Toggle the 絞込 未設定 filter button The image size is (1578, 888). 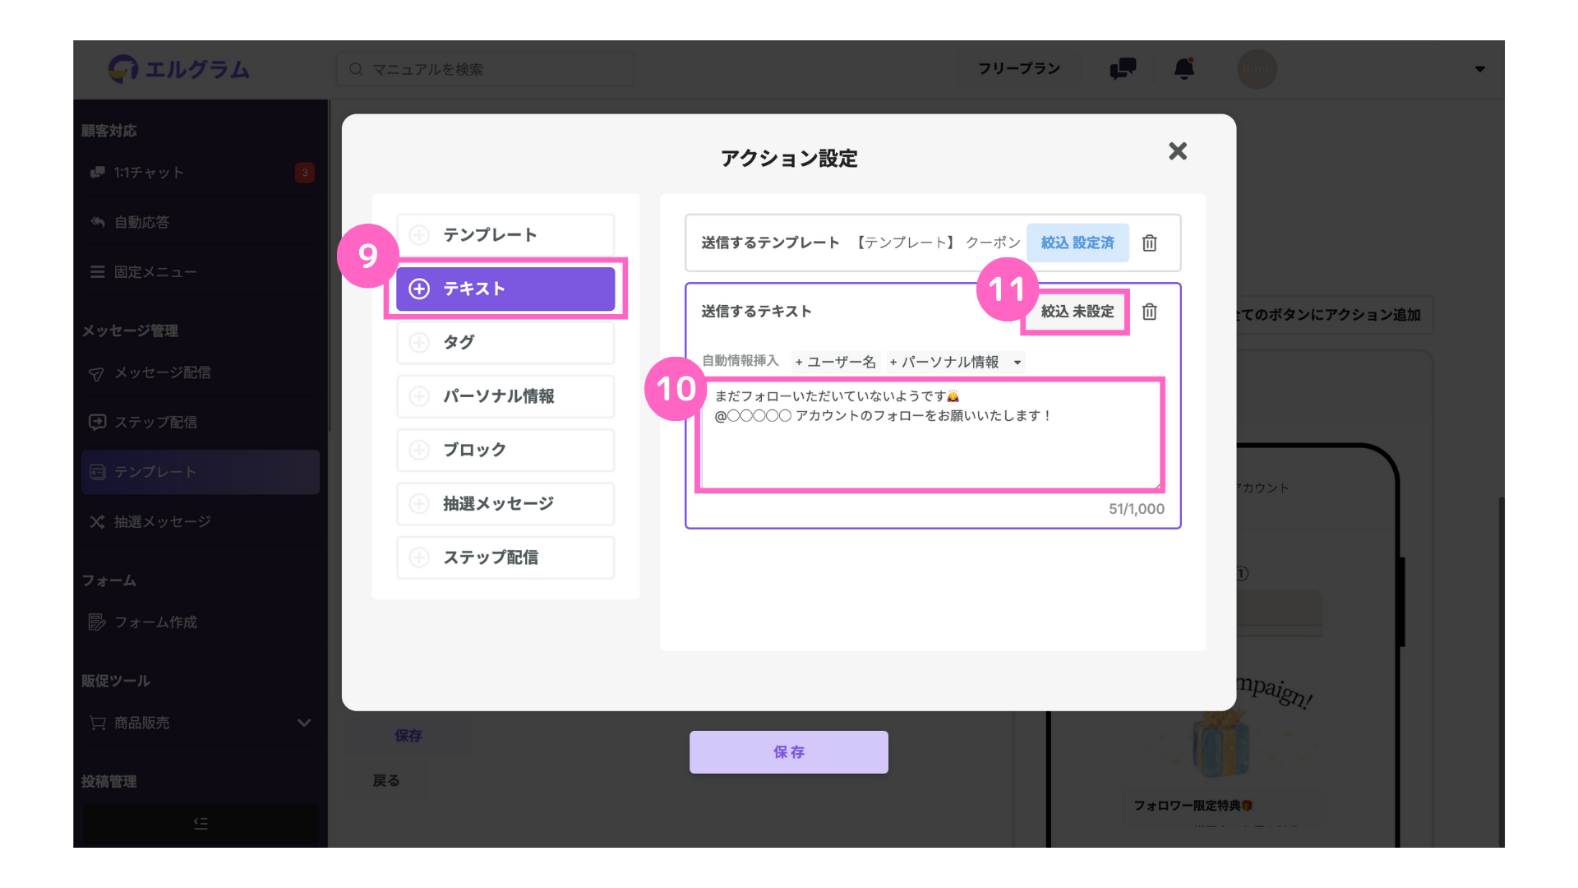(1077, 312)
